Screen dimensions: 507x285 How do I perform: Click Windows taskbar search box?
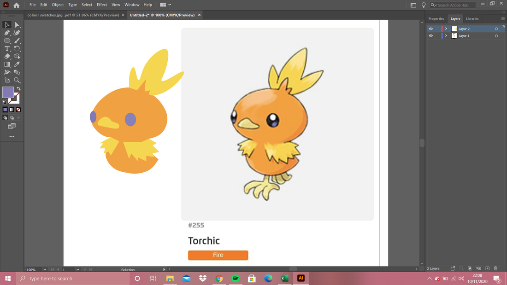tap(73, 279)
